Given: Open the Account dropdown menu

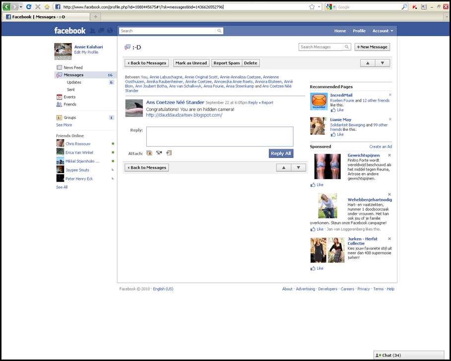Looking at the screenshot, I should [x=383, y=31].
